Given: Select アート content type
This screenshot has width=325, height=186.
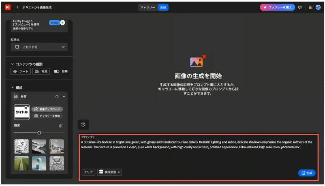Looking at the screenshot, I should coord(21,71).
